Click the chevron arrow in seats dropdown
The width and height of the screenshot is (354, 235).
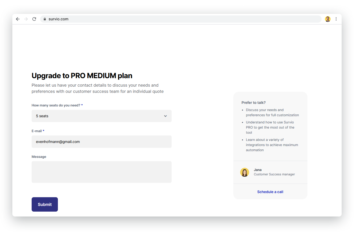165,116
